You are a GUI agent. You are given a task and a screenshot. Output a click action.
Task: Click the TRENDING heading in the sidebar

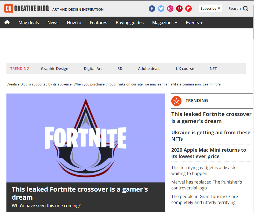pos(197,101)
